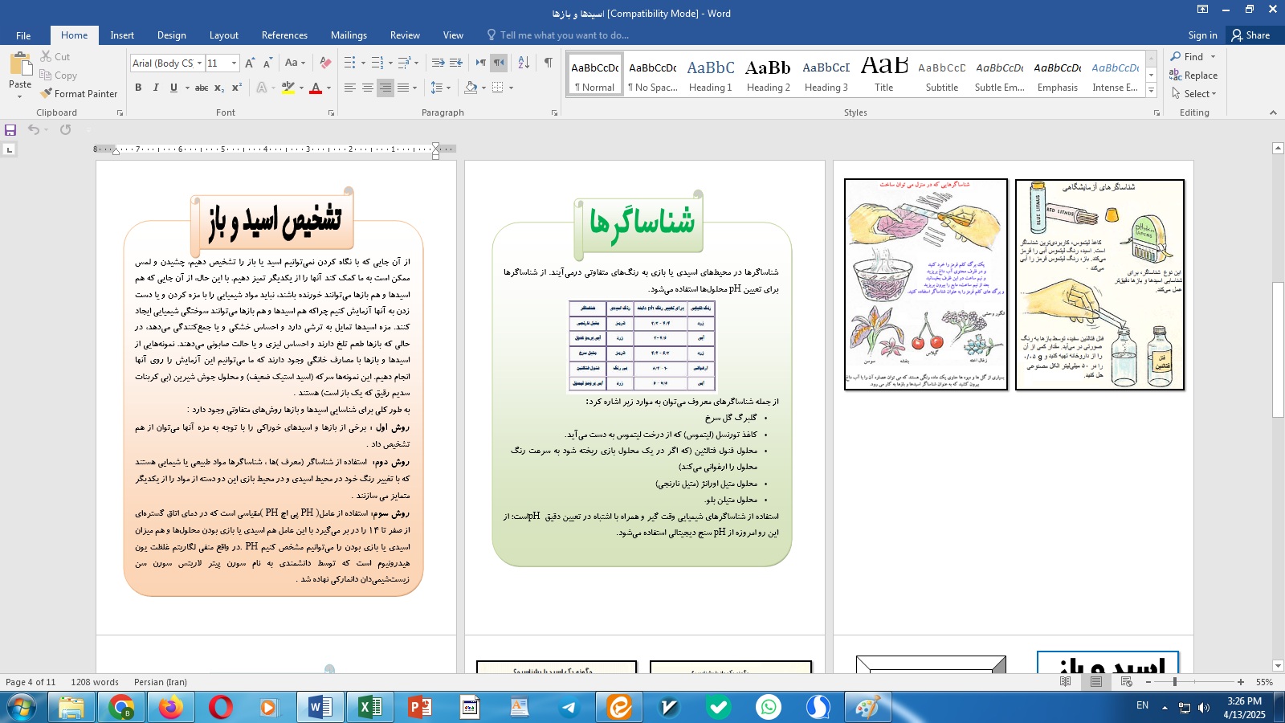Switch to the References tab

284,35
